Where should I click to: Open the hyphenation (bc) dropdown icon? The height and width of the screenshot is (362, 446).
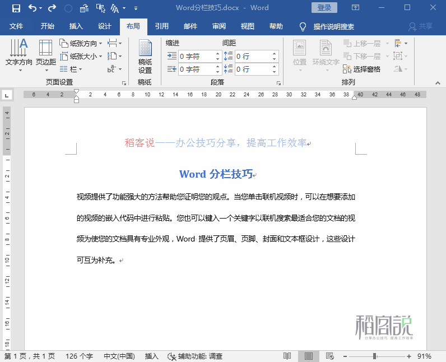[x=115, y=69]
